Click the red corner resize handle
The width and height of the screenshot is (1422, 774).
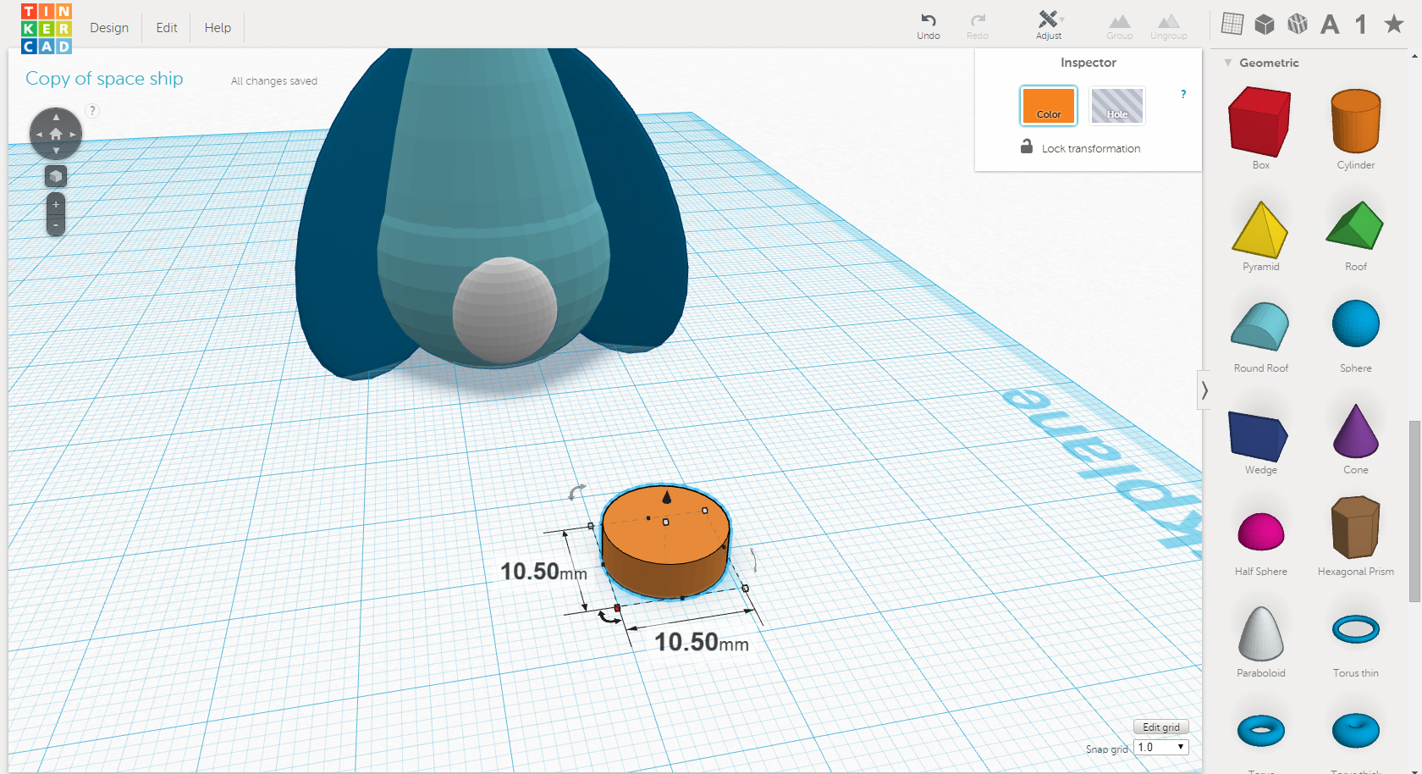pyautogui.click(x=617, y=608)
